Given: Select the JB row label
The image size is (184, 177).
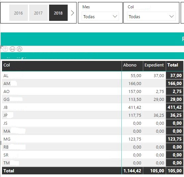Looking at the screenshot, I should click(x=5, y=108).
